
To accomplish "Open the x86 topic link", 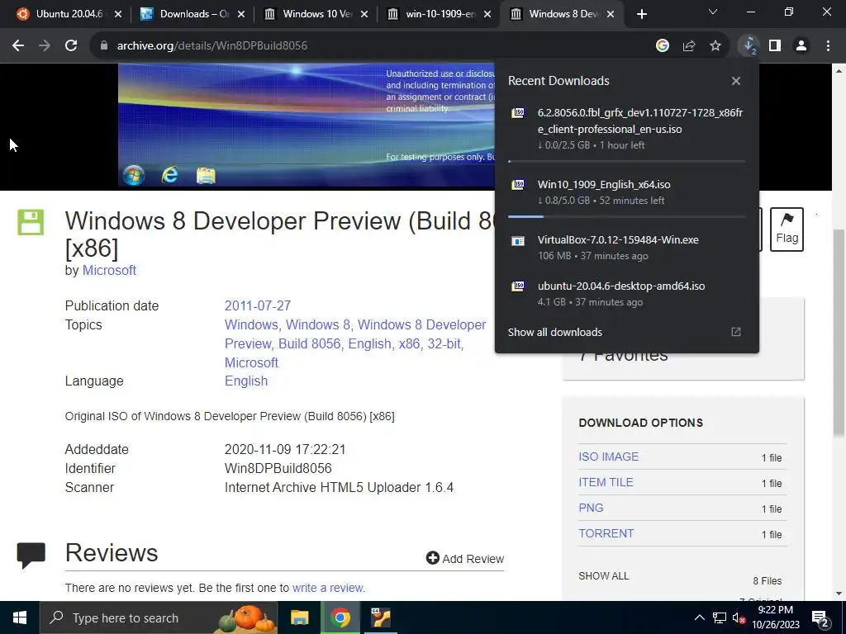I will coord(409,343).
